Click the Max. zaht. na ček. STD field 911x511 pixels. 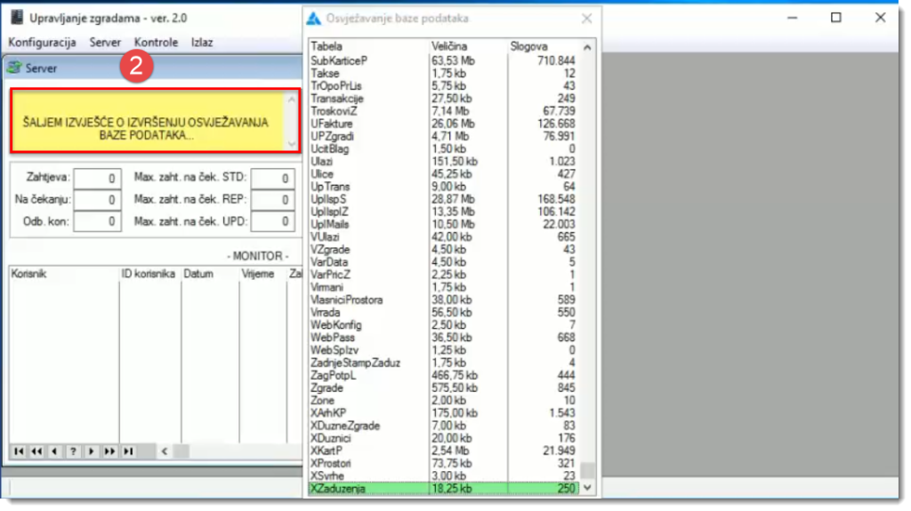[272, 179]
